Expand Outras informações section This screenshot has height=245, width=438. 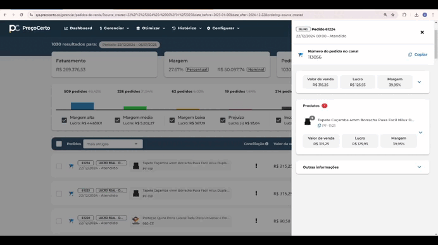pyautogui.click(x=363, y=167)
